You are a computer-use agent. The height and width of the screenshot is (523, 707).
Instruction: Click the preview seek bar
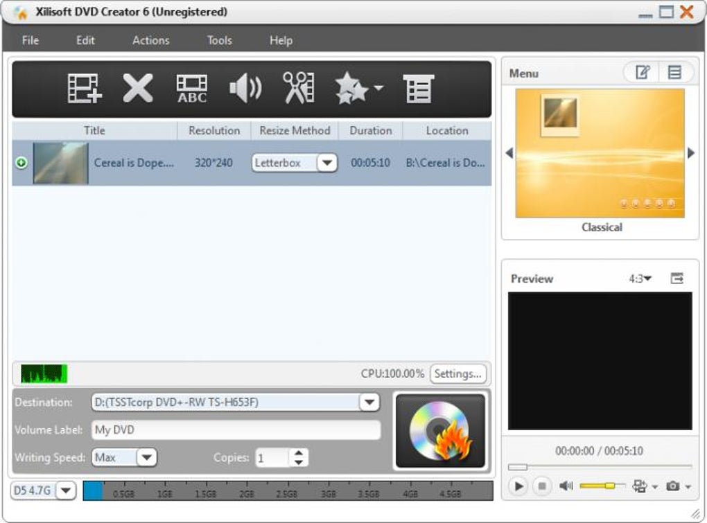coord(600,467)
